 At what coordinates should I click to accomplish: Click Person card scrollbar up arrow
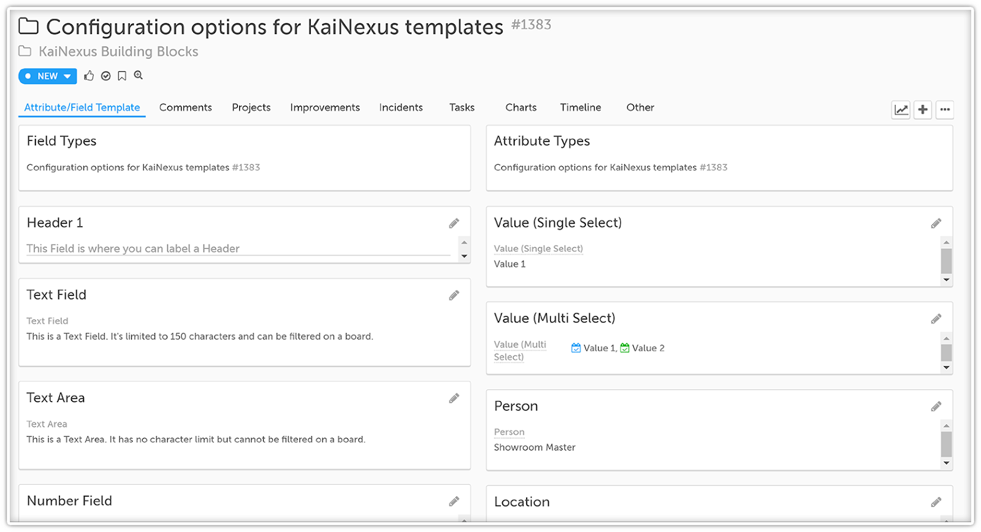pos(947,425)
